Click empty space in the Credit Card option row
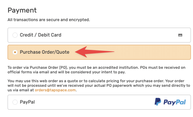Image resolution: width=193 pixels, height=117 pixels. point(120,35)
